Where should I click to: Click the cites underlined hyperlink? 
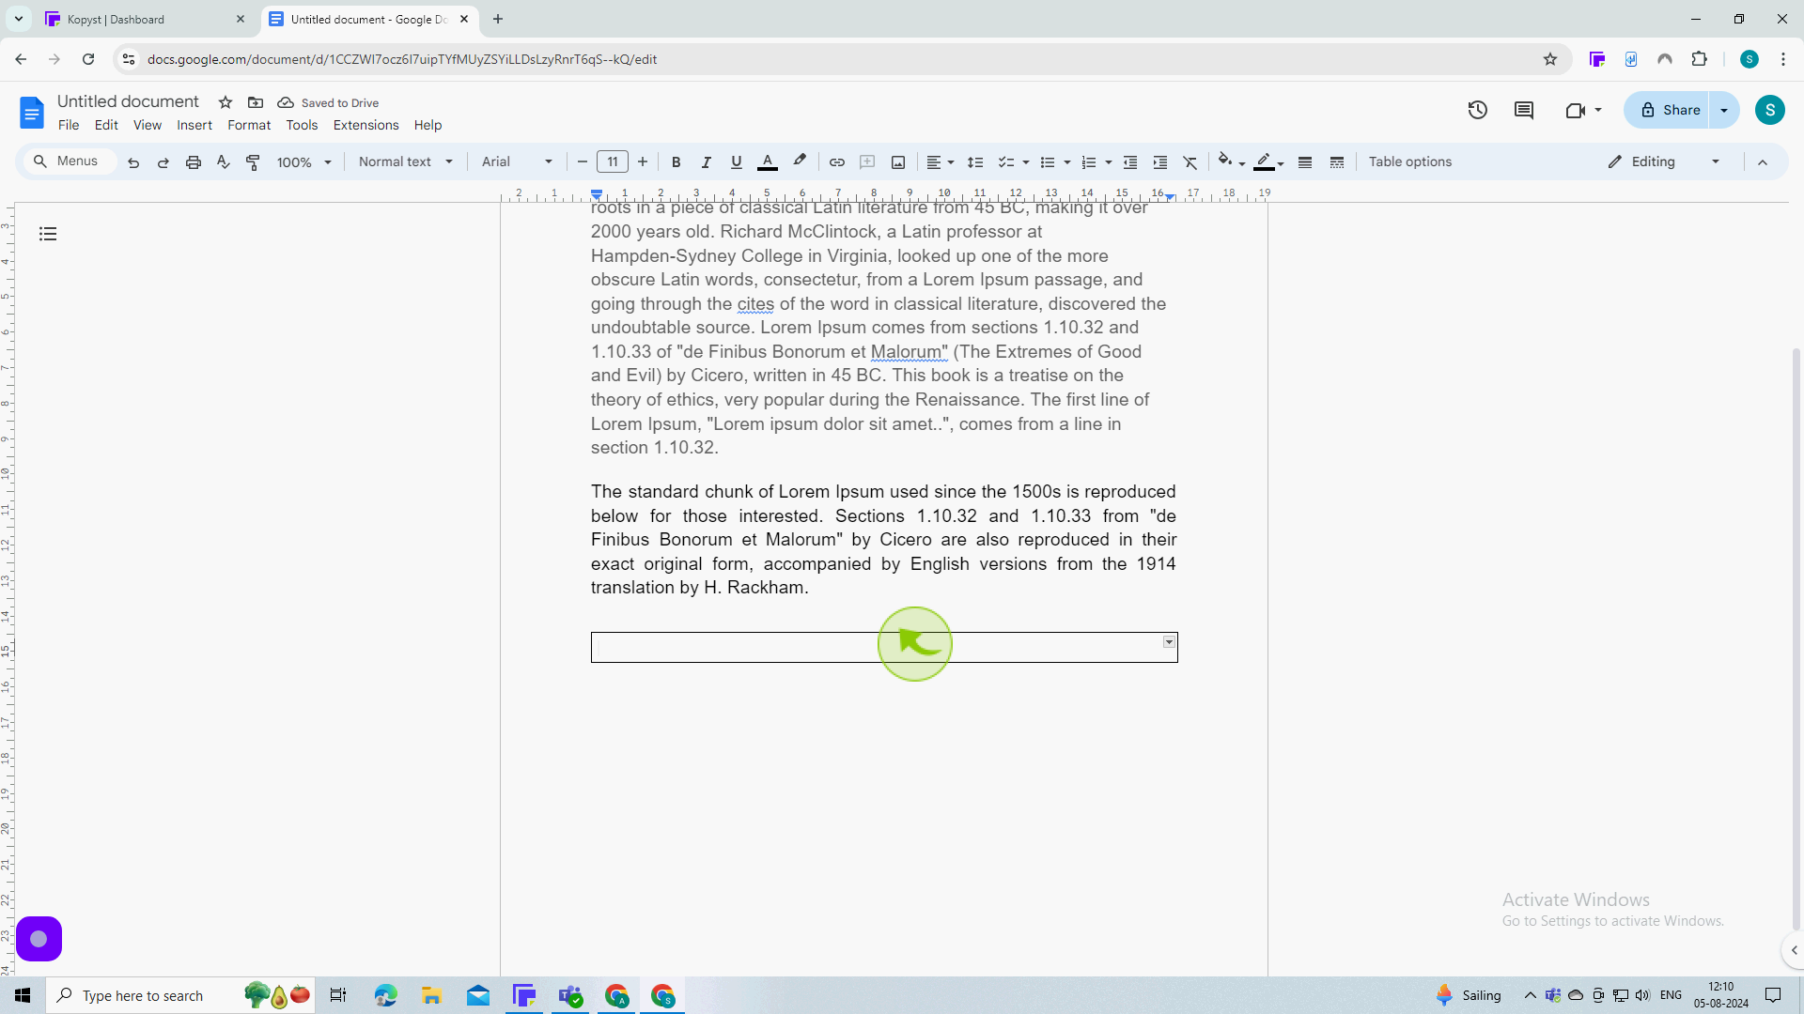754,303
